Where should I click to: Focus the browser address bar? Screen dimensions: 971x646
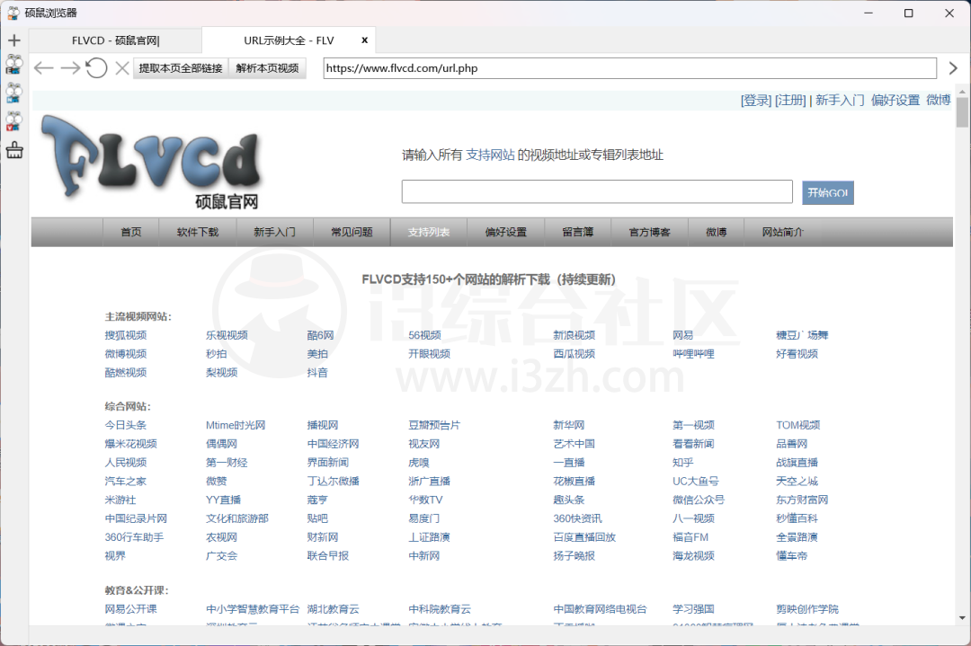[629, 68]
